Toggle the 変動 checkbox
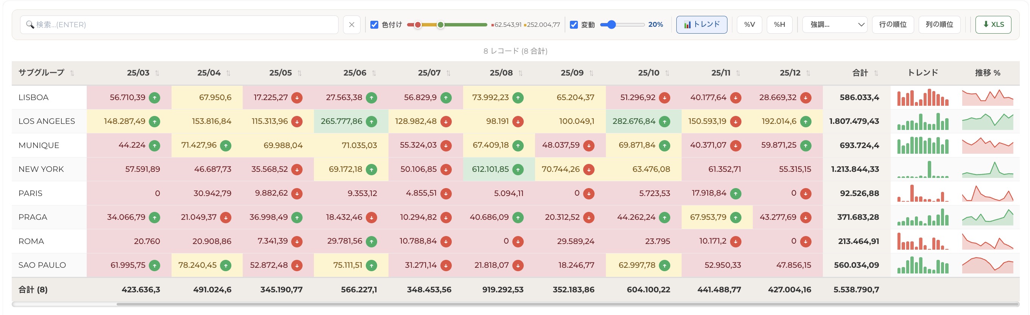The image size is (1030, 315). [574, 25]
